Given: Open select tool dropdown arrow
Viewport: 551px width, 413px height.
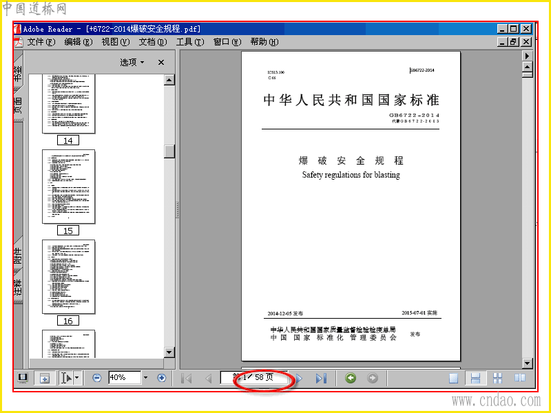Looking at the screenshot, I should pyautogui.click(x=77, y=378).
